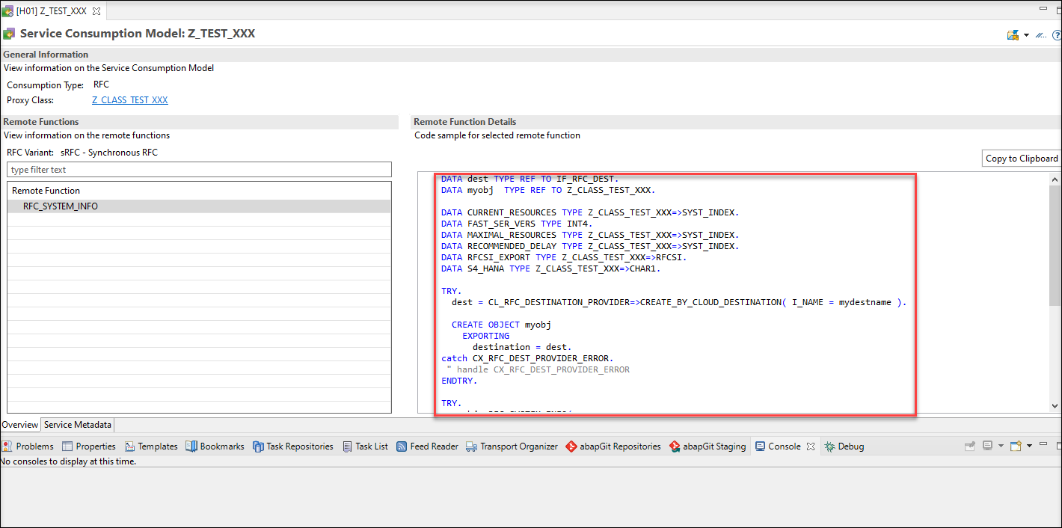
Task: Click the Remote Function column header
Action: click(46, 191)
